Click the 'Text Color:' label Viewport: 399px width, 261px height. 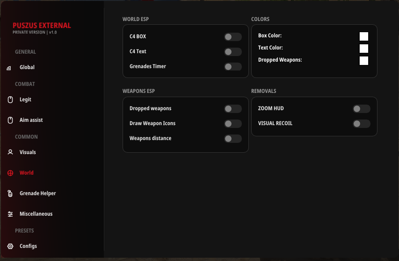270,48
